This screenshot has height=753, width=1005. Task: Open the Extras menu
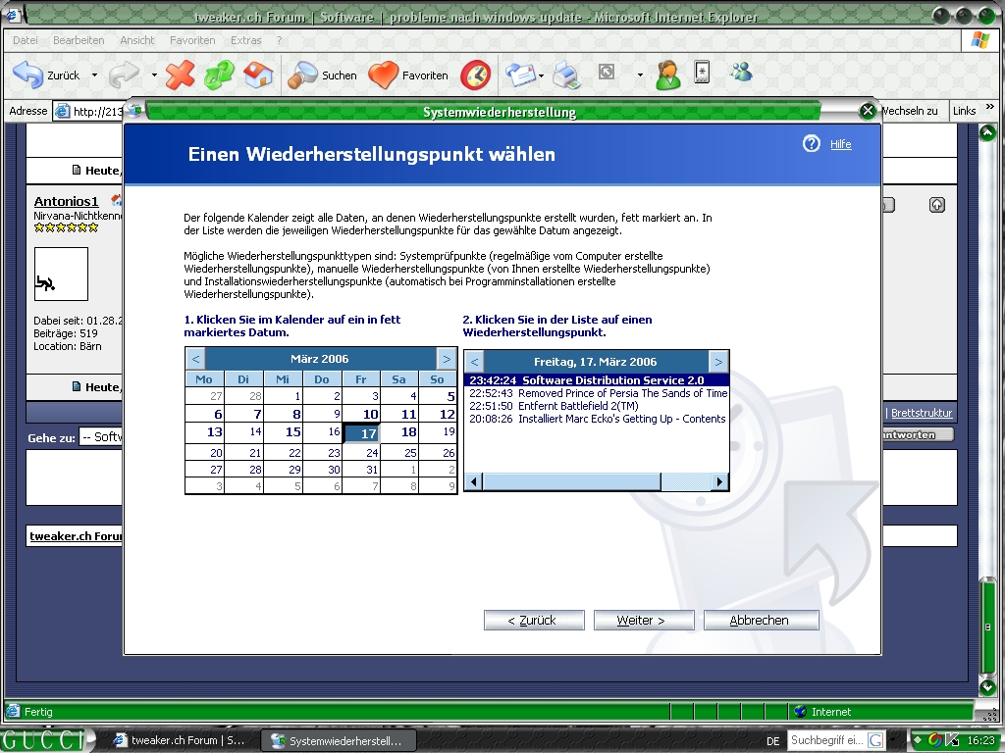tap(245, 40)
